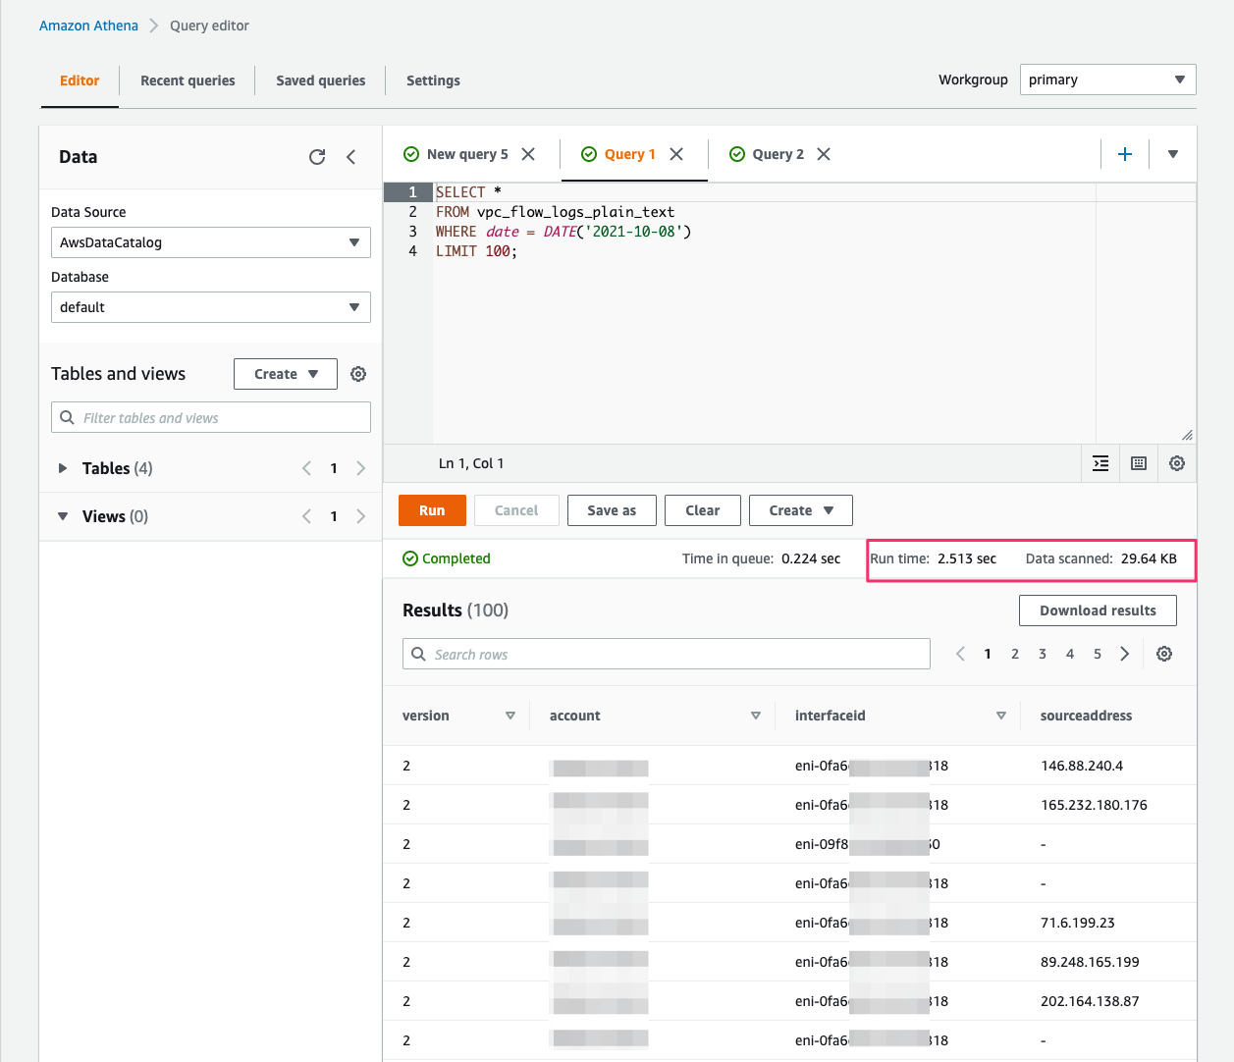Click the eni-09f8 interfaceid cell

tap(868, 844)
